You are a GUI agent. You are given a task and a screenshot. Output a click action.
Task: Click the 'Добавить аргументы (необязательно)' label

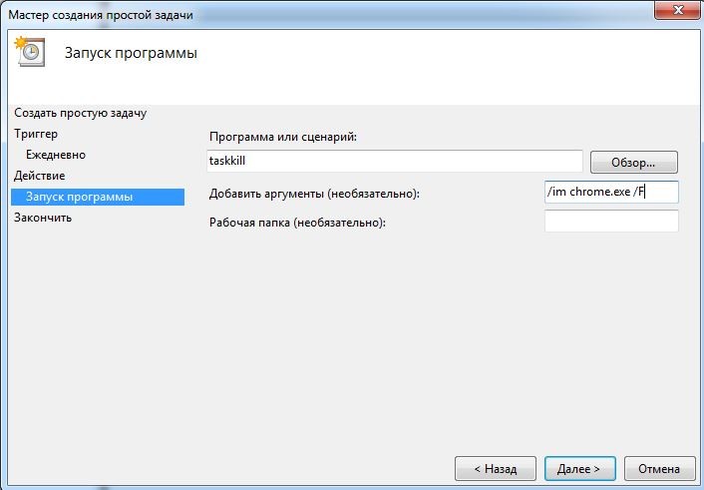coord(314,193)
